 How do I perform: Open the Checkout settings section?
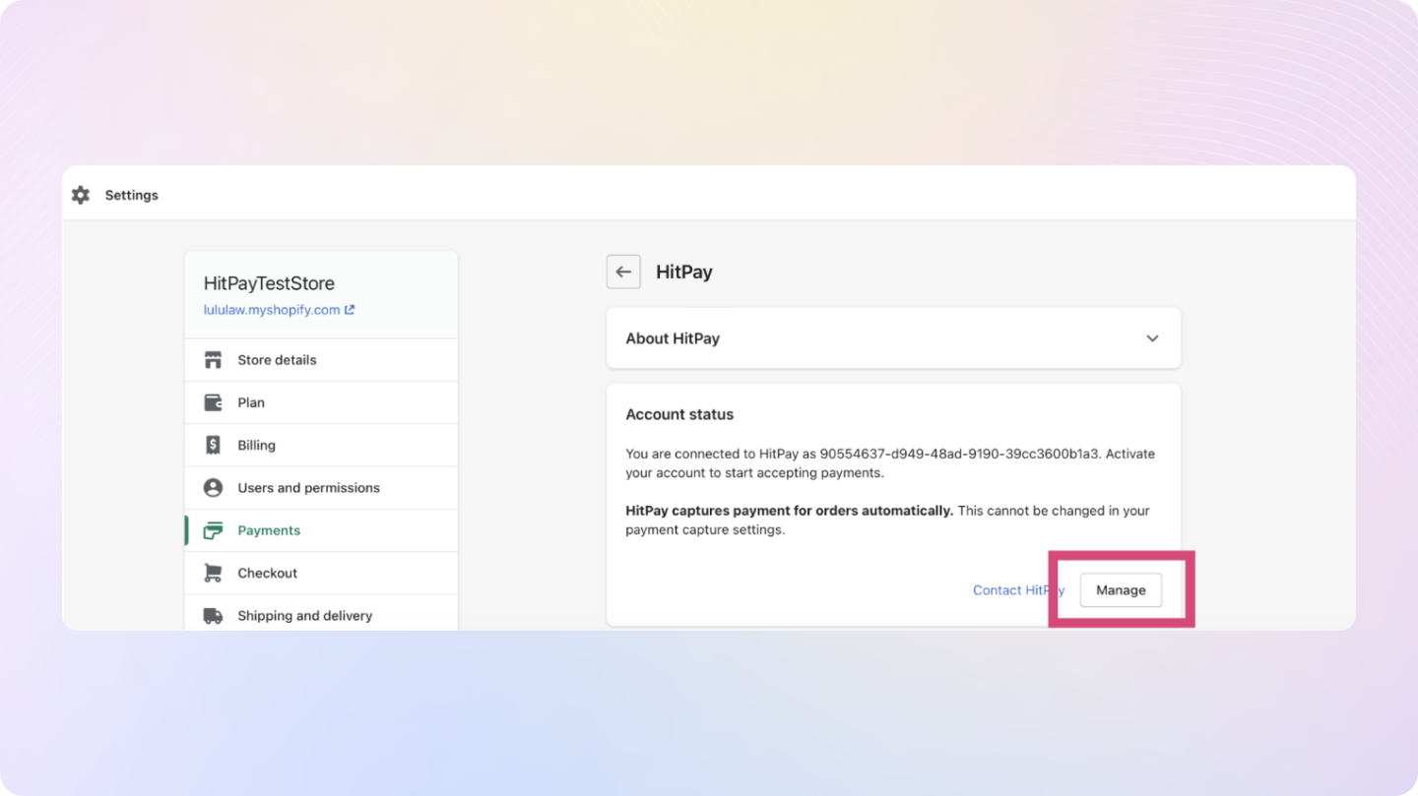coord(321,573)
